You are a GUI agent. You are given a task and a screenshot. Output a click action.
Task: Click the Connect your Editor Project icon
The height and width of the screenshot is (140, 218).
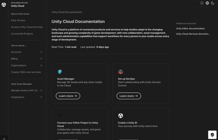(x=60, y=116)
